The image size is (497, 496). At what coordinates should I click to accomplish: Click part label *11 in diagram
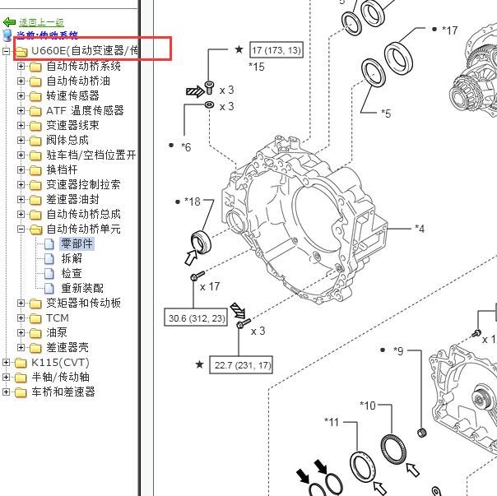click(x=332, y=422)
